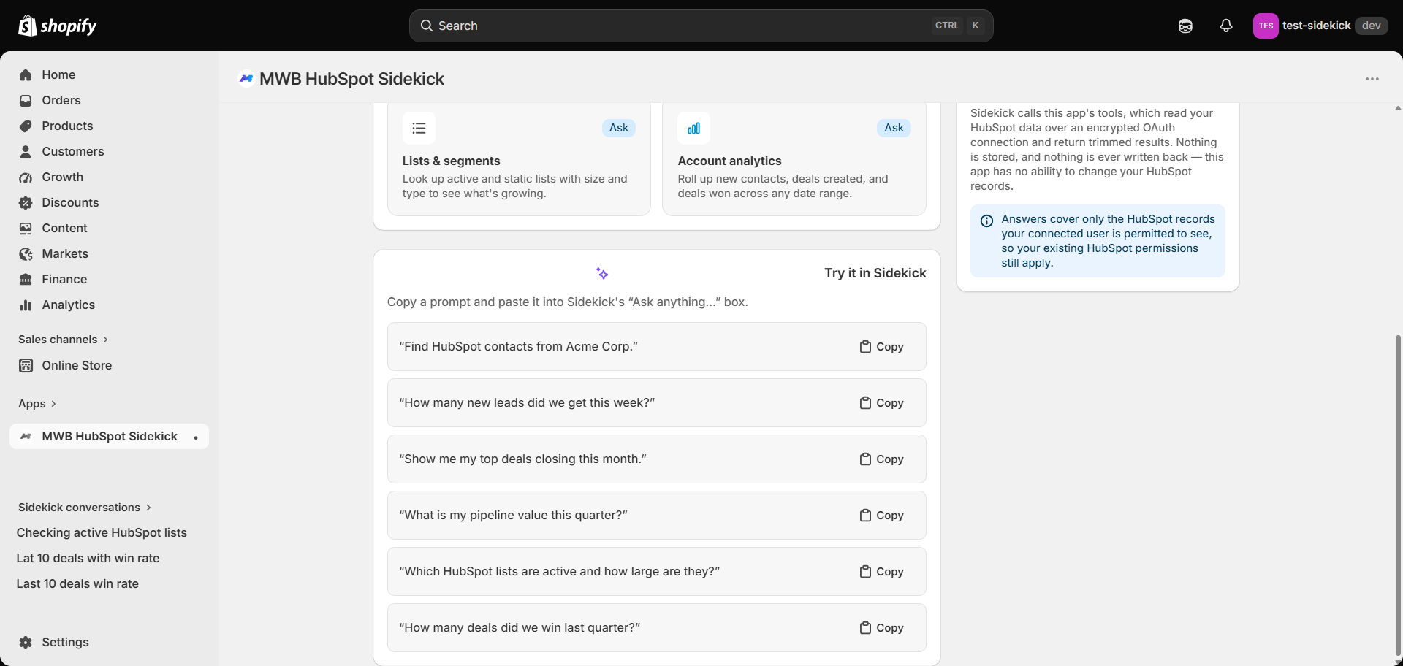Screen dimensions: 1403x666
Task: Click the Markets globe icon
Action: pos(26,253)
